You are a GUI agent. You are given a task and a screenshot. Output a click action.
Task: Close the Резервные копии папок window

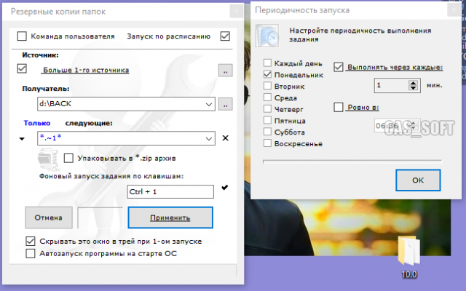[x=236, y=12]
